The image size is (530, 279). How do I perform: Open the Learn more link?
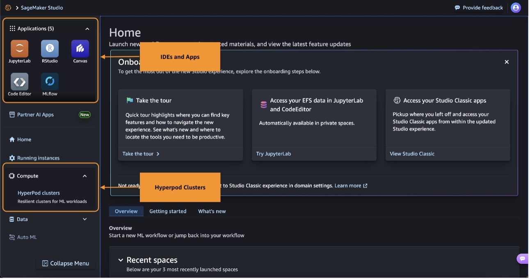351,186
